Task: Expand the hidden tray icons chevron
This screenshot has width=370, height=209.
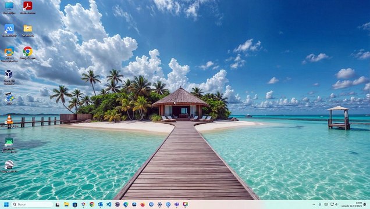Action: point(314,204)
